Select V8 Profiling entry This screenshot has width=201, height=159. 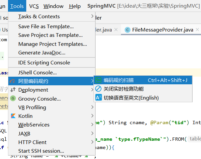coord(52,107)
